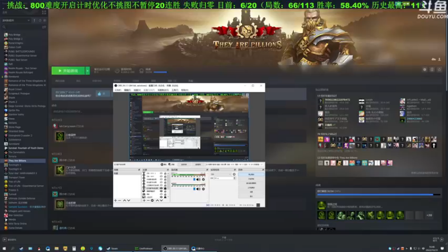Click the Add a Game plus icon
Image resolution: width=448 pixels, height=252 pixels.
click(4, 240)
